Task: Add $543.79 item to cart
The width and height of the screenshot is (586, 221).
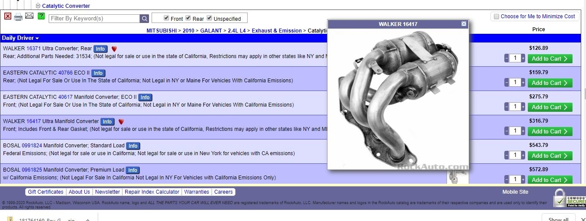Action: [550, 156]
